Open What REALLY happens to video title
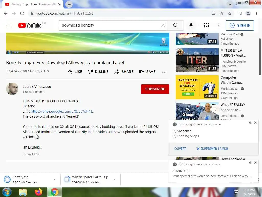 click(233, 107)
